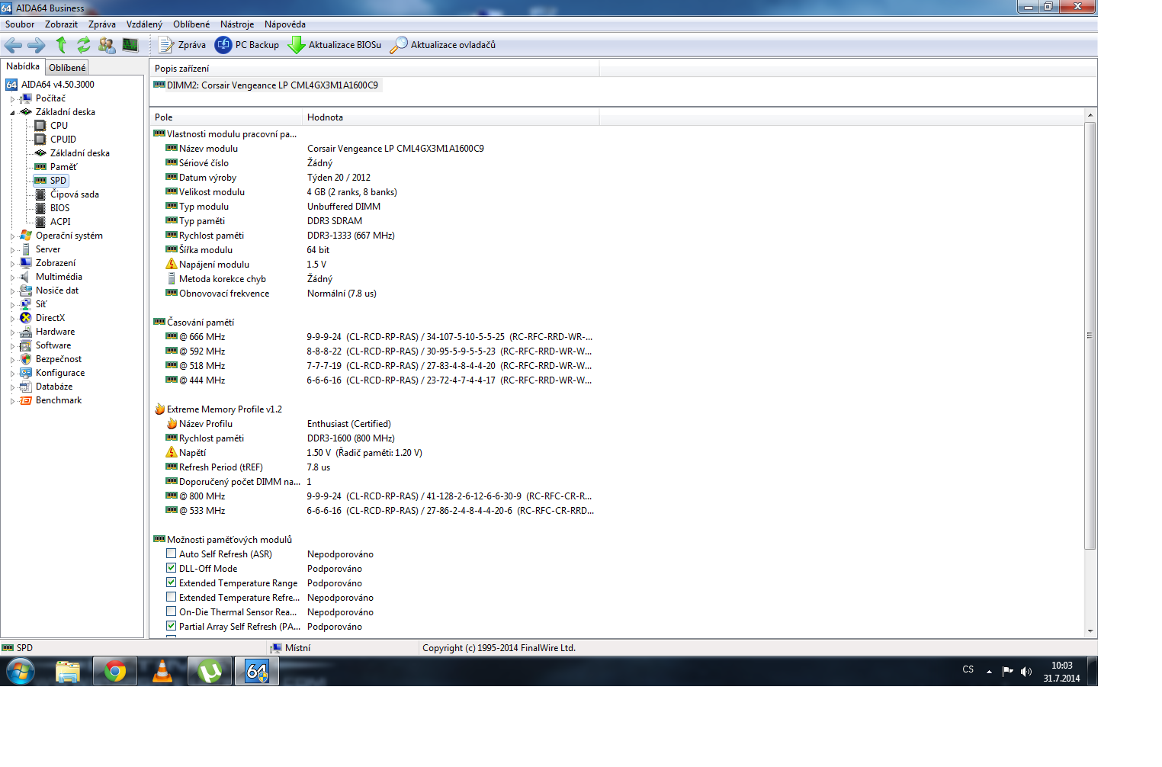
Task: Open the Vzdálený menu
Action: coord(144,24)
